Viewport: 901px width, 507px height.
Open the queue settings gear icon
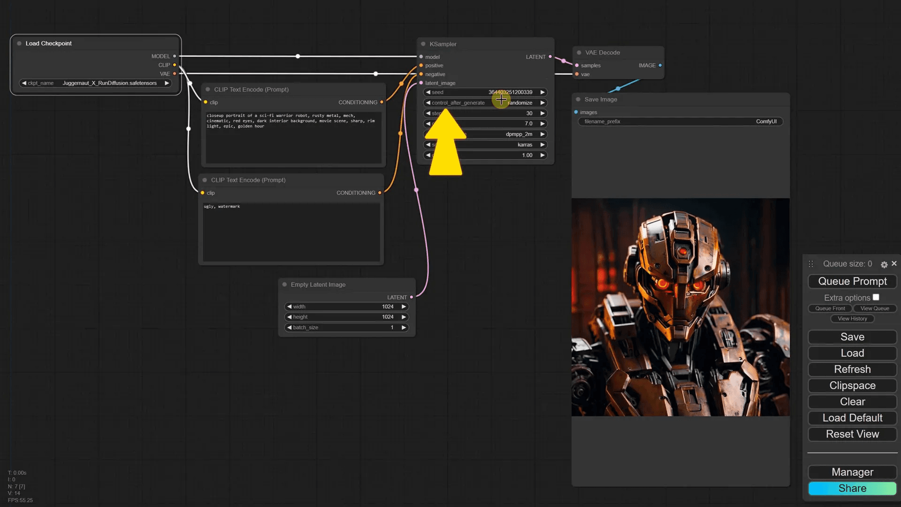pos(884,264)
